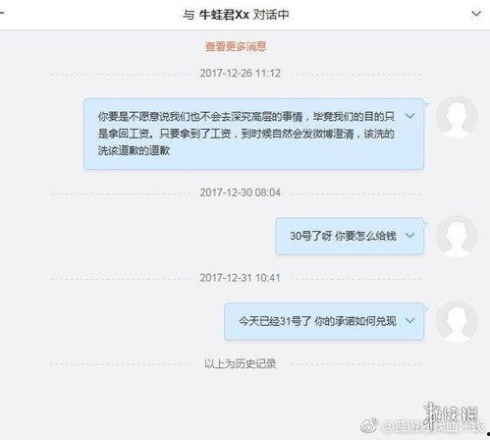Click the 2017-12-30 08:04 timestamp

coord(241,192)
